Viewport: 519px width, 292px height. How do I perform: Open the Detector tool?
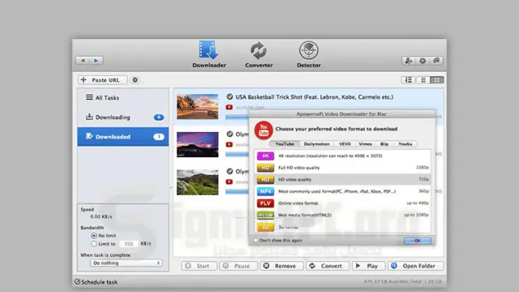pyautogui.click(x=308, y=54)
